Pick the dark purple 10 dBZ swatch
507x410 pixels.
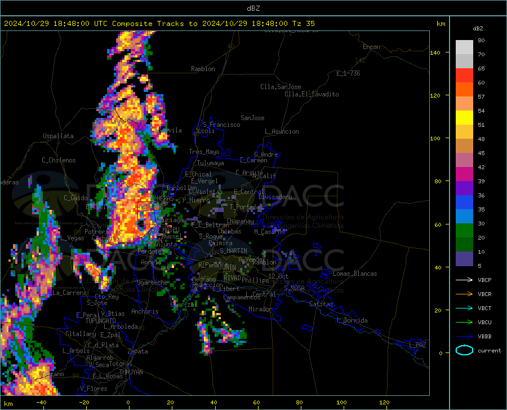coord(464,258)
